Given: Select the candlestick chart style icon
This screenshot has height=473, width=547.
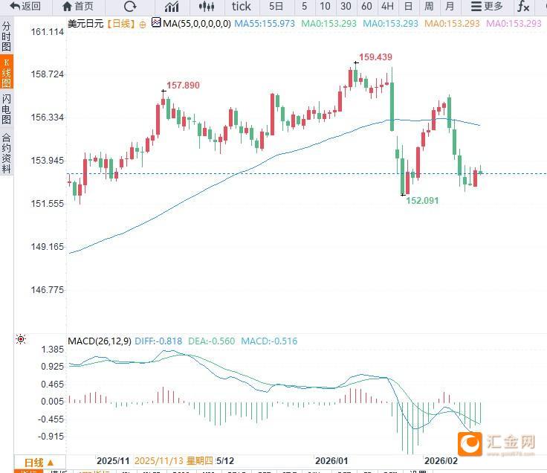Looking at the screenshot, I should [x=207, y=6].
